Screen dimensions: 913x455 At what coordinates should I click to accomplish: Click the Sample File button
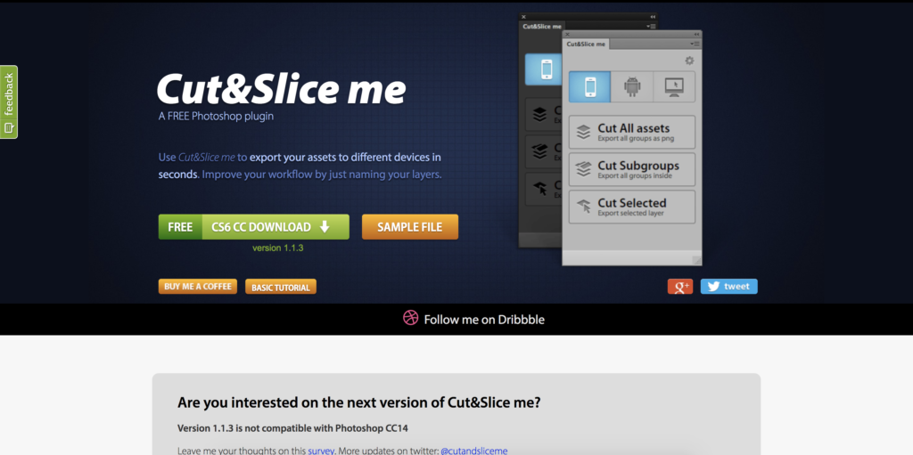pos(409,227)
